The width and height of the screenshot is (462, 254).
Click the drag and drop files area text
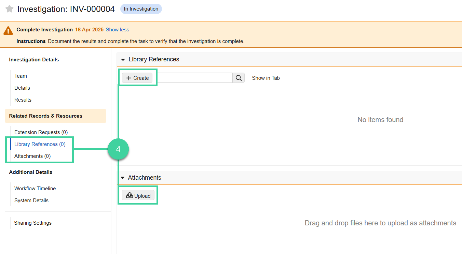click(380, 223)
